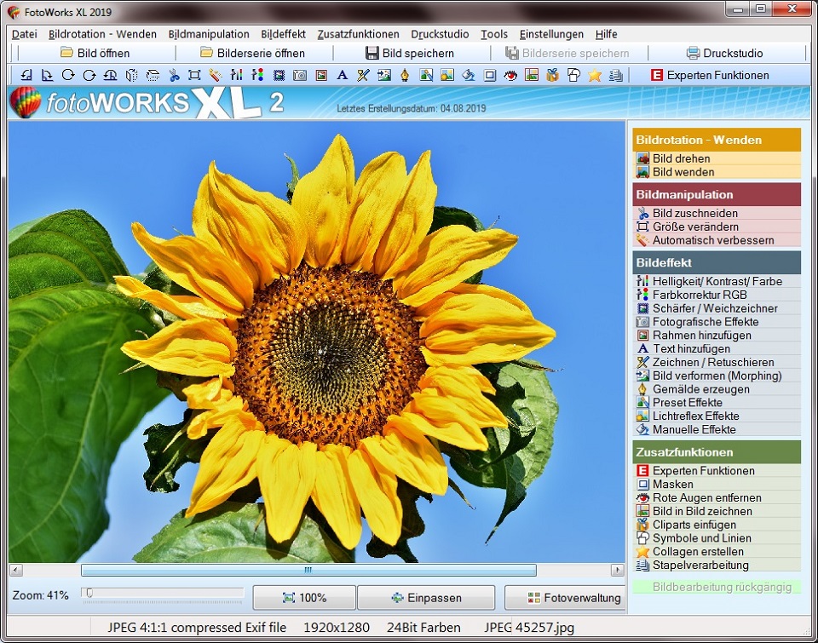Viewport: 818px width, 643px height.
Task: Click the zoom slider handle
Action: coord(89,593)
